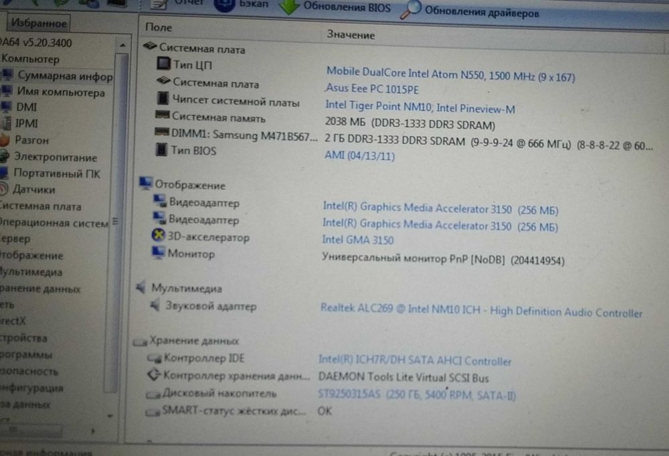Screen dimensions: 669x456
Task: Select Разгон in the sidebar tree
Action: tap(31, 140)
